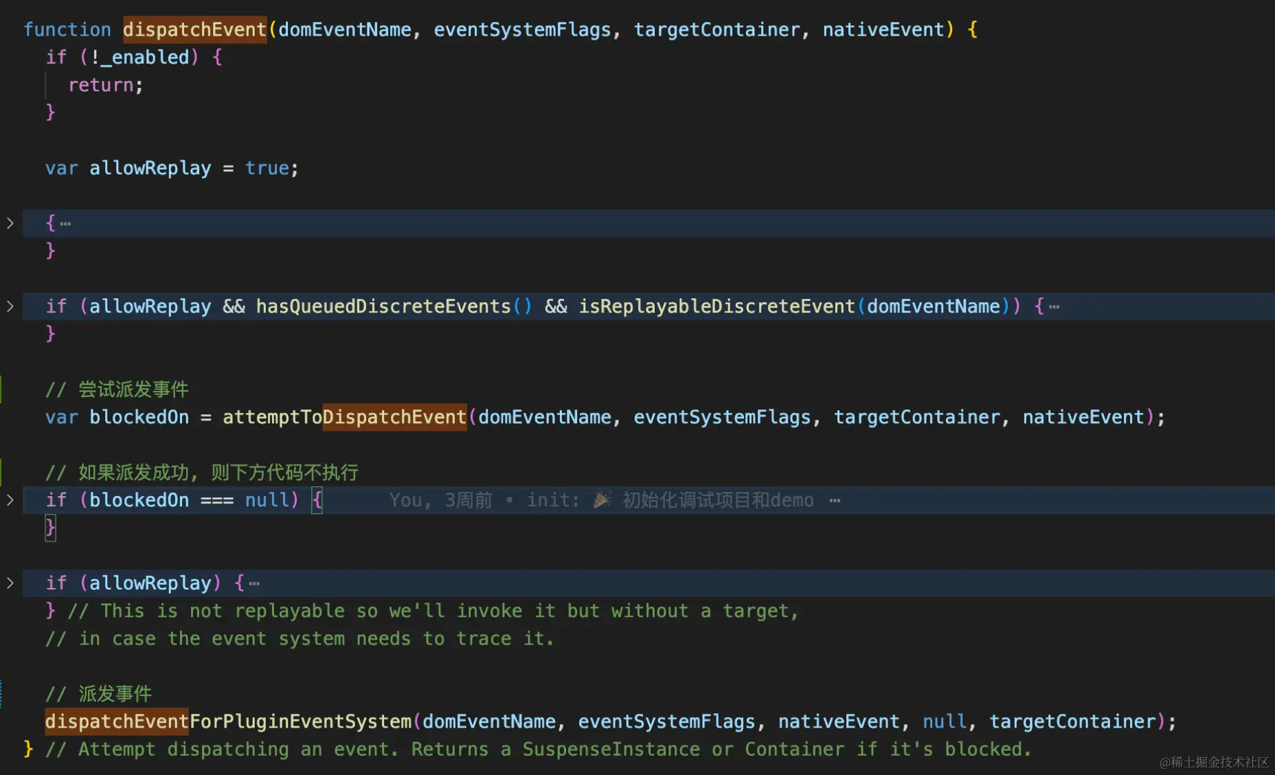This screenshot has width=1275, height=775.
Task: Click the allowReplay identifier in the && condition
Action: tap(150, 306)
